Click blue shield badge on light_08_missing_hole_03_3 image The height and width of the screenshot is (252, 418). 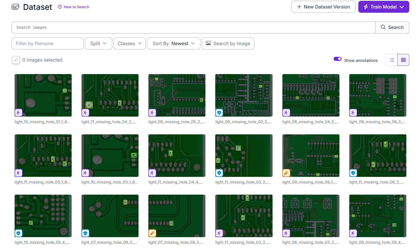click(219, 113)
